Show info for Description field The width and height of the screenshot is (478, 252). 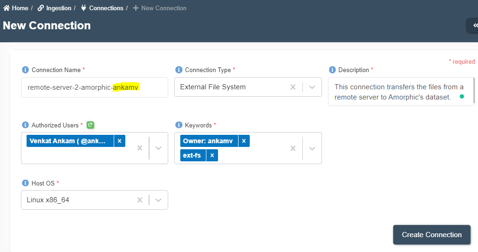pos(332,70)
